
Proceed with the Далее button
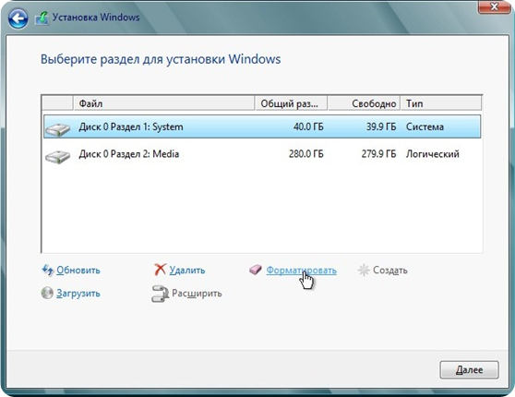click(469, 369)
